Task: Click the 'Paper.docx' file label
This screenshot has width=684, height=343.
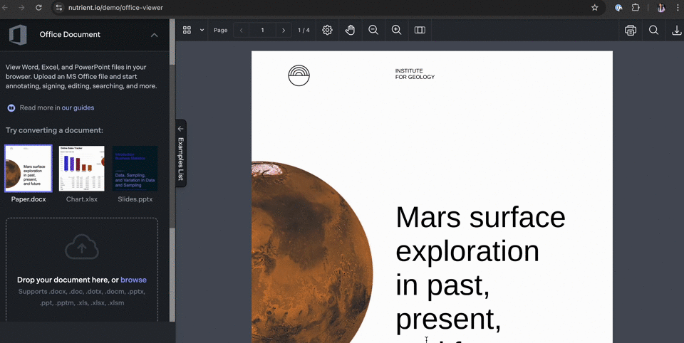Action: pos(28,199)
